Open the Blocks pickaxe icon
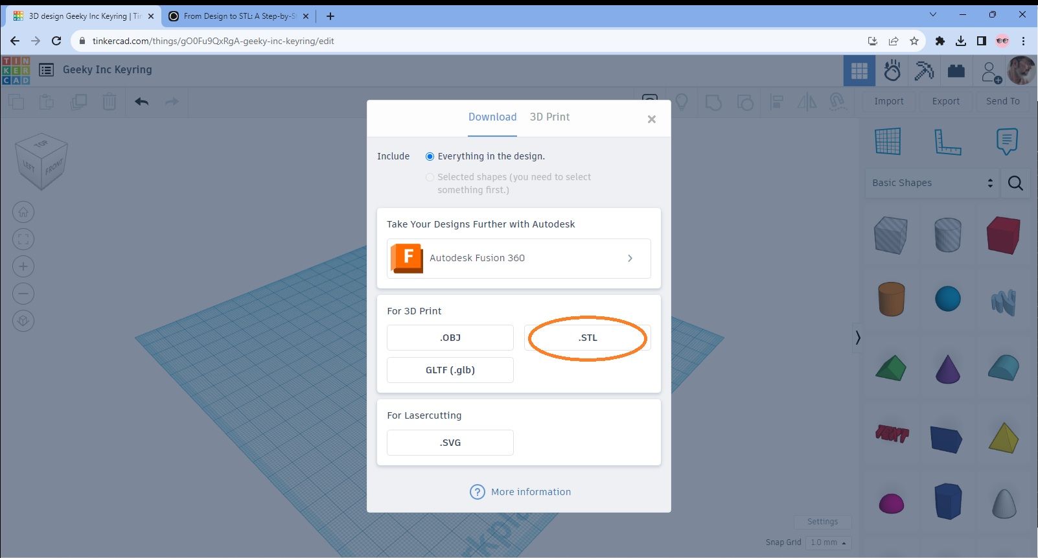Viewport: 1038px width, 558px height. pyautogui.click(x=924, y=71)
